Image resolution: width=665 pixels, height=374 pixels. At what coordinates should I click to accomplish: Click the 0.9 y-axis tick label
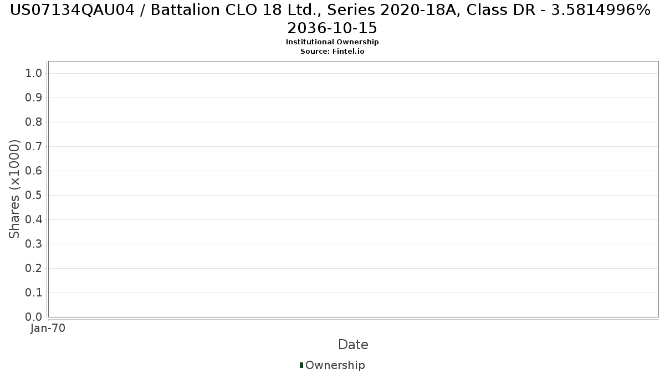(x=34, y=98)
